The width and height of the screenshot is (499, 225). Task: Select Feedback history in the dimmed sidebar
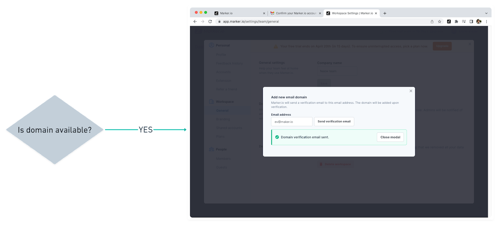[229, 63]
